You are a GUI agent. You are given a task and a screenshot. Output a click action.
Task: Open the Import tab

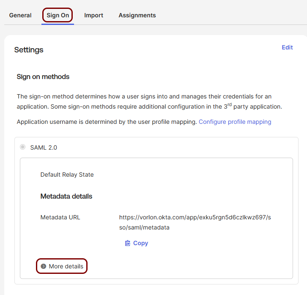[93, 15]
